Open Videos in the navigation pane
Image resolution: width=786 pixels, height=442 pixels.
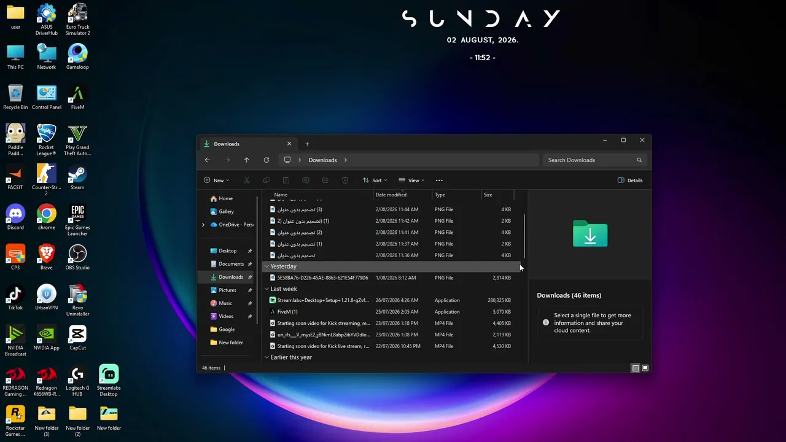coord(226,317)
